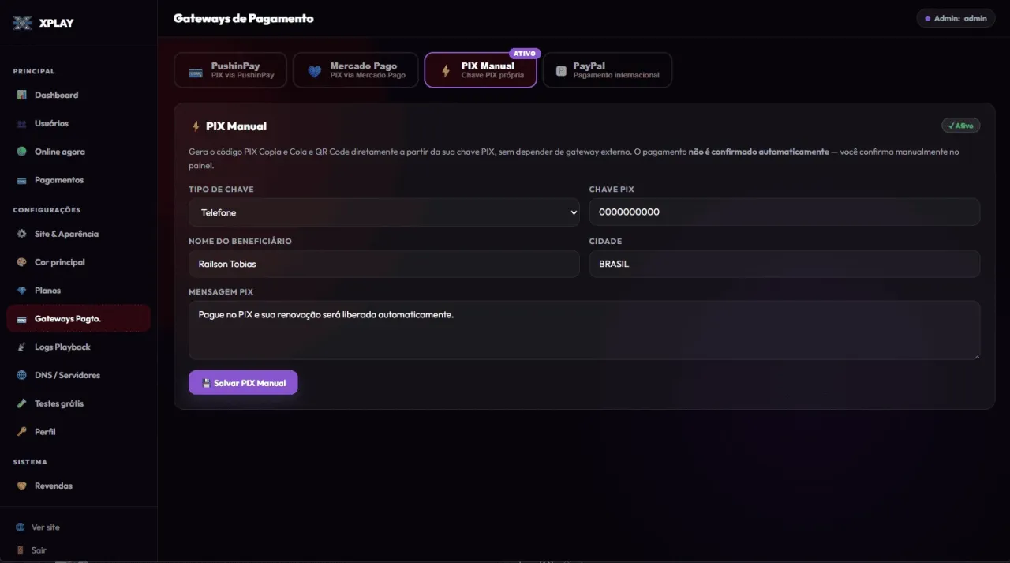Click the Sair logout link
This screenshot has width=1010, height=563.
pos(32,550)
